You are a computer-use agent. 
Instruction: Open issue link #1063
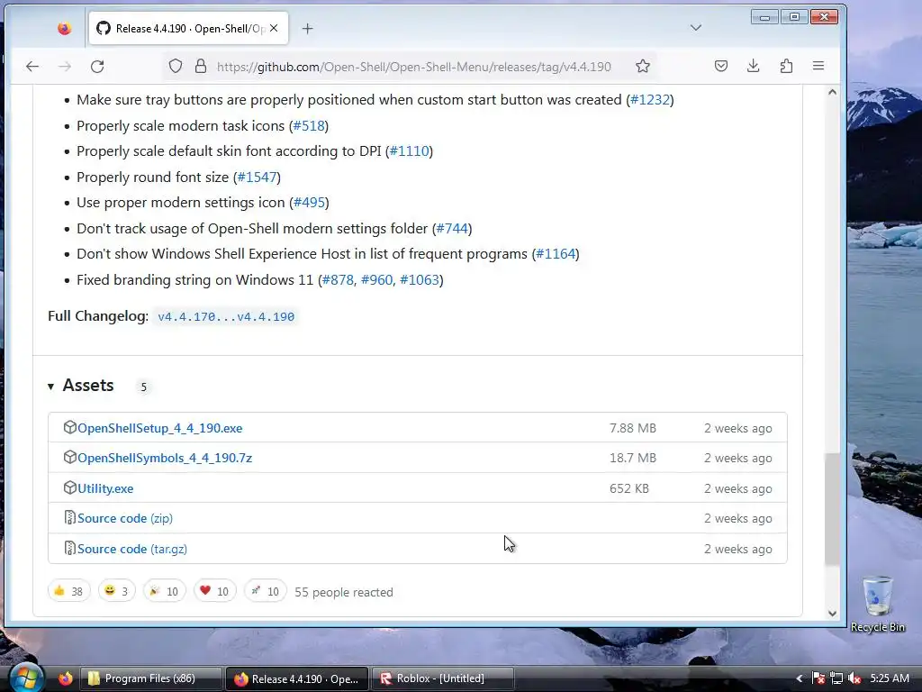click(420, 279)
